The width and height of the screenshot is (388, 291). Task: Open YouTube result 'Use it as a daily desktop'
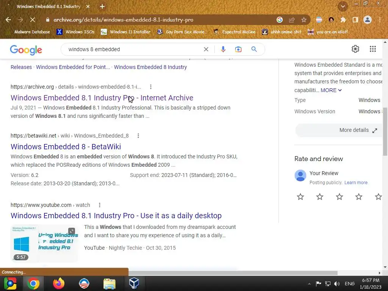coord(116,216)
